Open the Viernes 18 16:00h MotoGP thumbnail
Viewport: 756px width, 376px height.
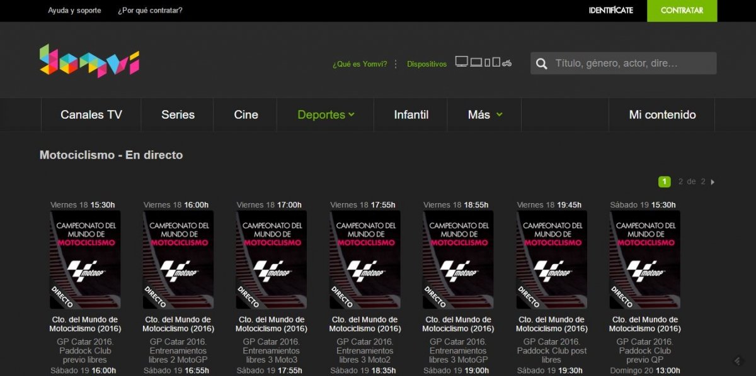pyautogui.click(x=178, y=260)
